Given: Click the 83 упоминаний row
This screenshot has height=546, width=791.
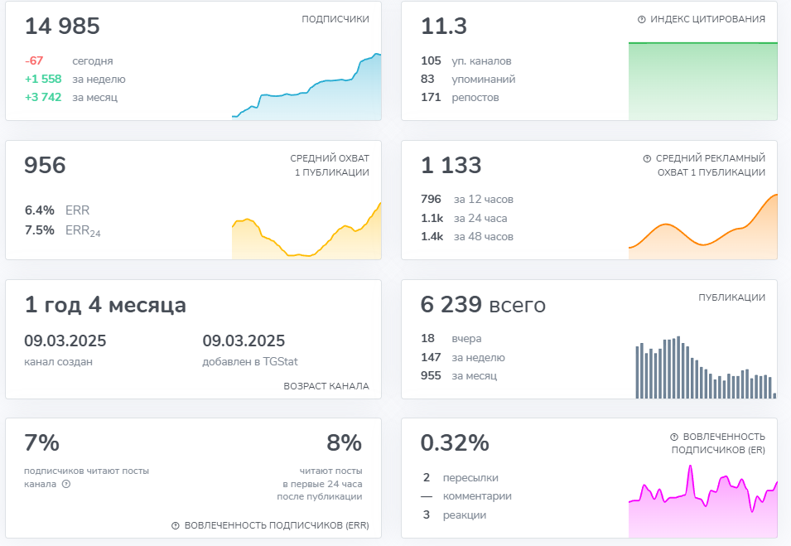Looking at the screenshot, I should (x=468, y=80).
